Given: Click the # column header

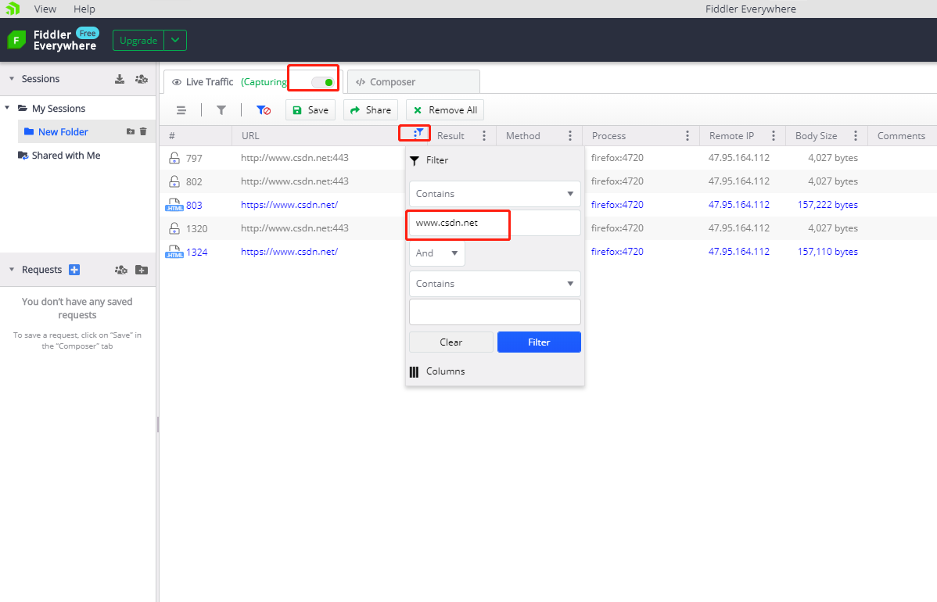Looking at the screenshot, I should pos(172,136).
